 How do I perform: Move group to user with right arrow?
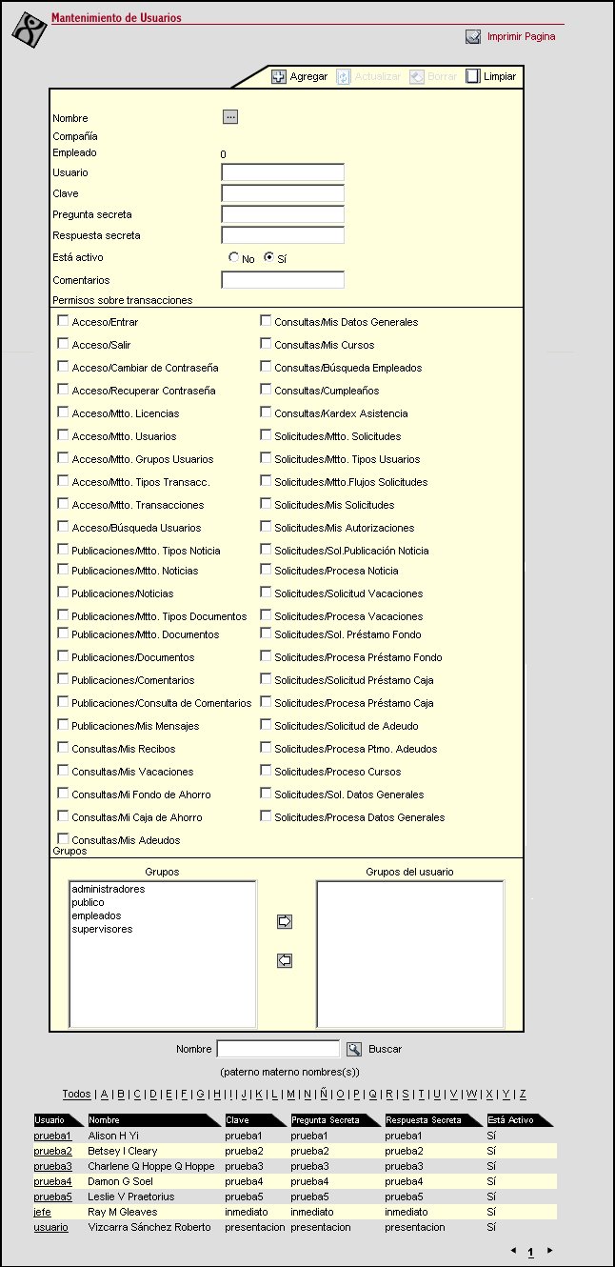[x=284, y=922]
